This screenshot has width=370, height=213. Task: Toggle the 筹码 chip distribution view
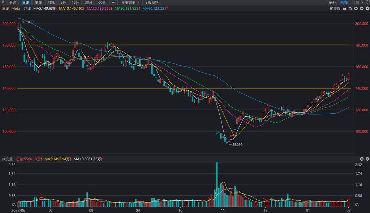point(333,3)
